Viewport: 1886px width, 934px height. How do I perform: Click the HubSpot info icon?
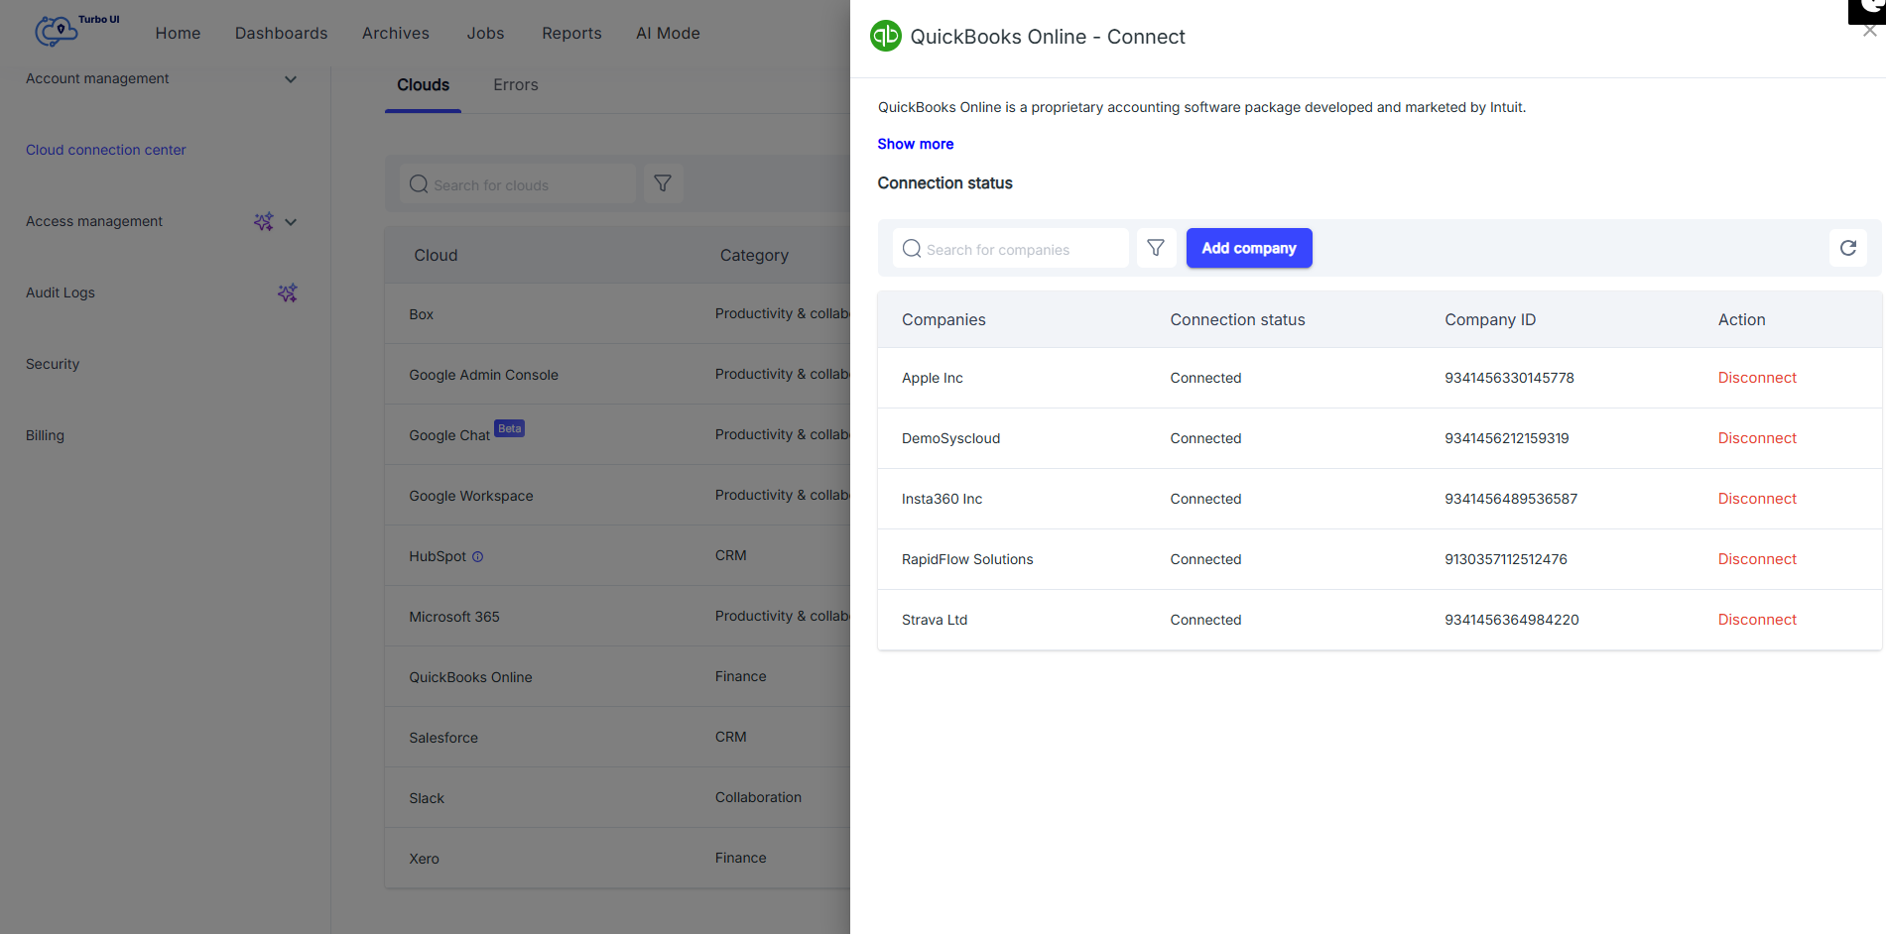(x=477, y=557)
